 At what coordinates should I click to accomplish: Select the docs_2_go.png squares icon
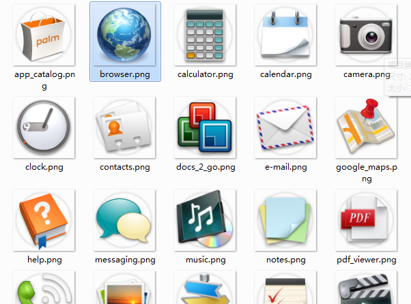[205, 127]
